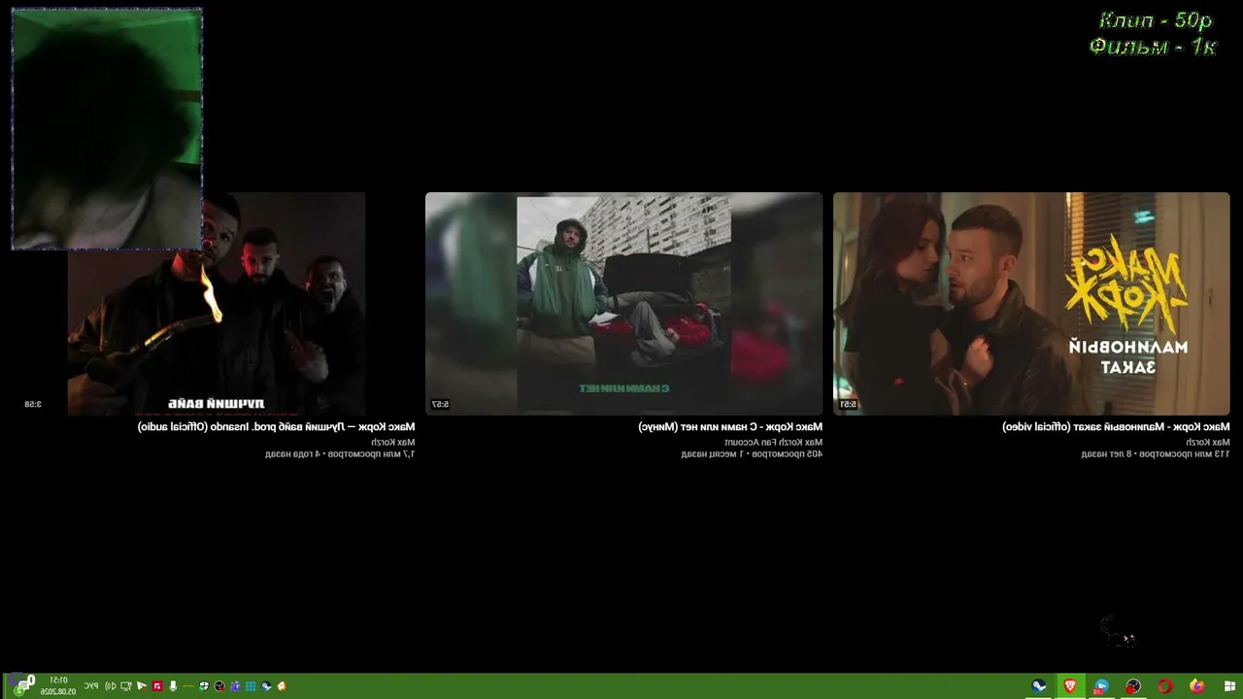Click the Steam system tray icon
1243x699 pixels.
coord(266,686)
